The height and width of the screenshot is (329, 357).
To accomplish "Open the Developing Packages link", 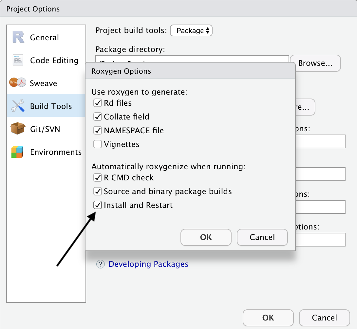I will [148, 264].
